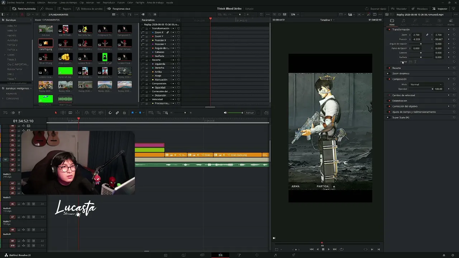Open the Timeline 1 dropdown
This screenshot has height=258, width=459.
[x=327, y=20]
